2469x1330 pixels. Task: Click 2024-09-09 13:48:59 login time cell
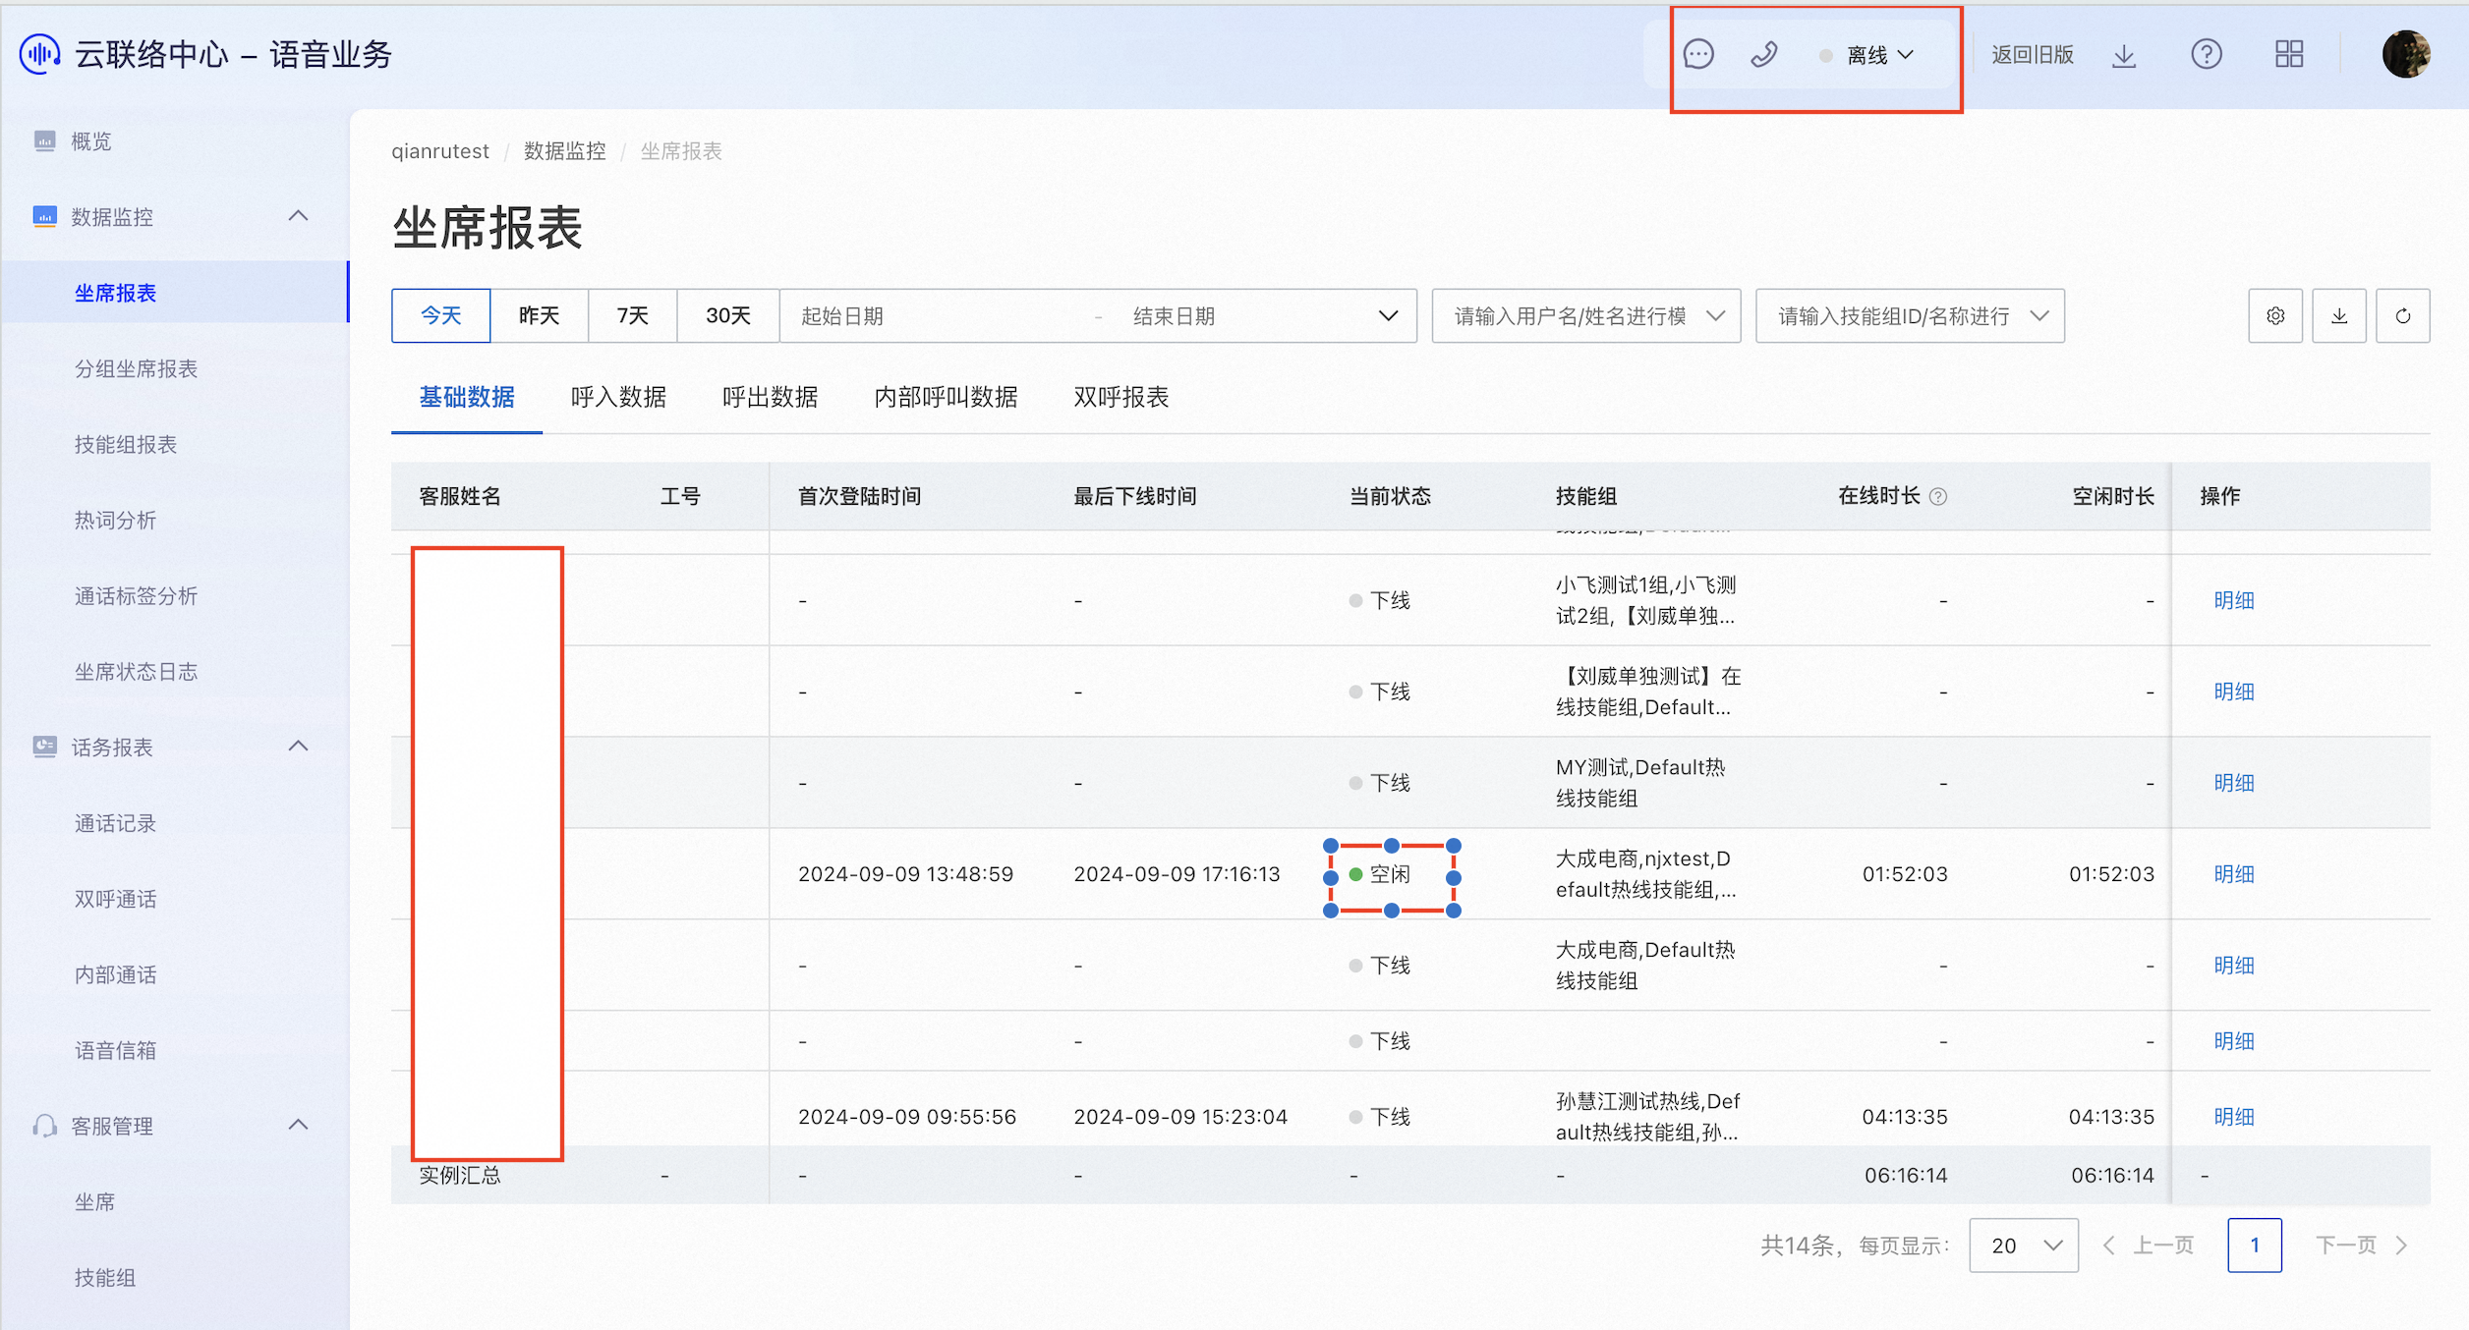click(905, 874)
